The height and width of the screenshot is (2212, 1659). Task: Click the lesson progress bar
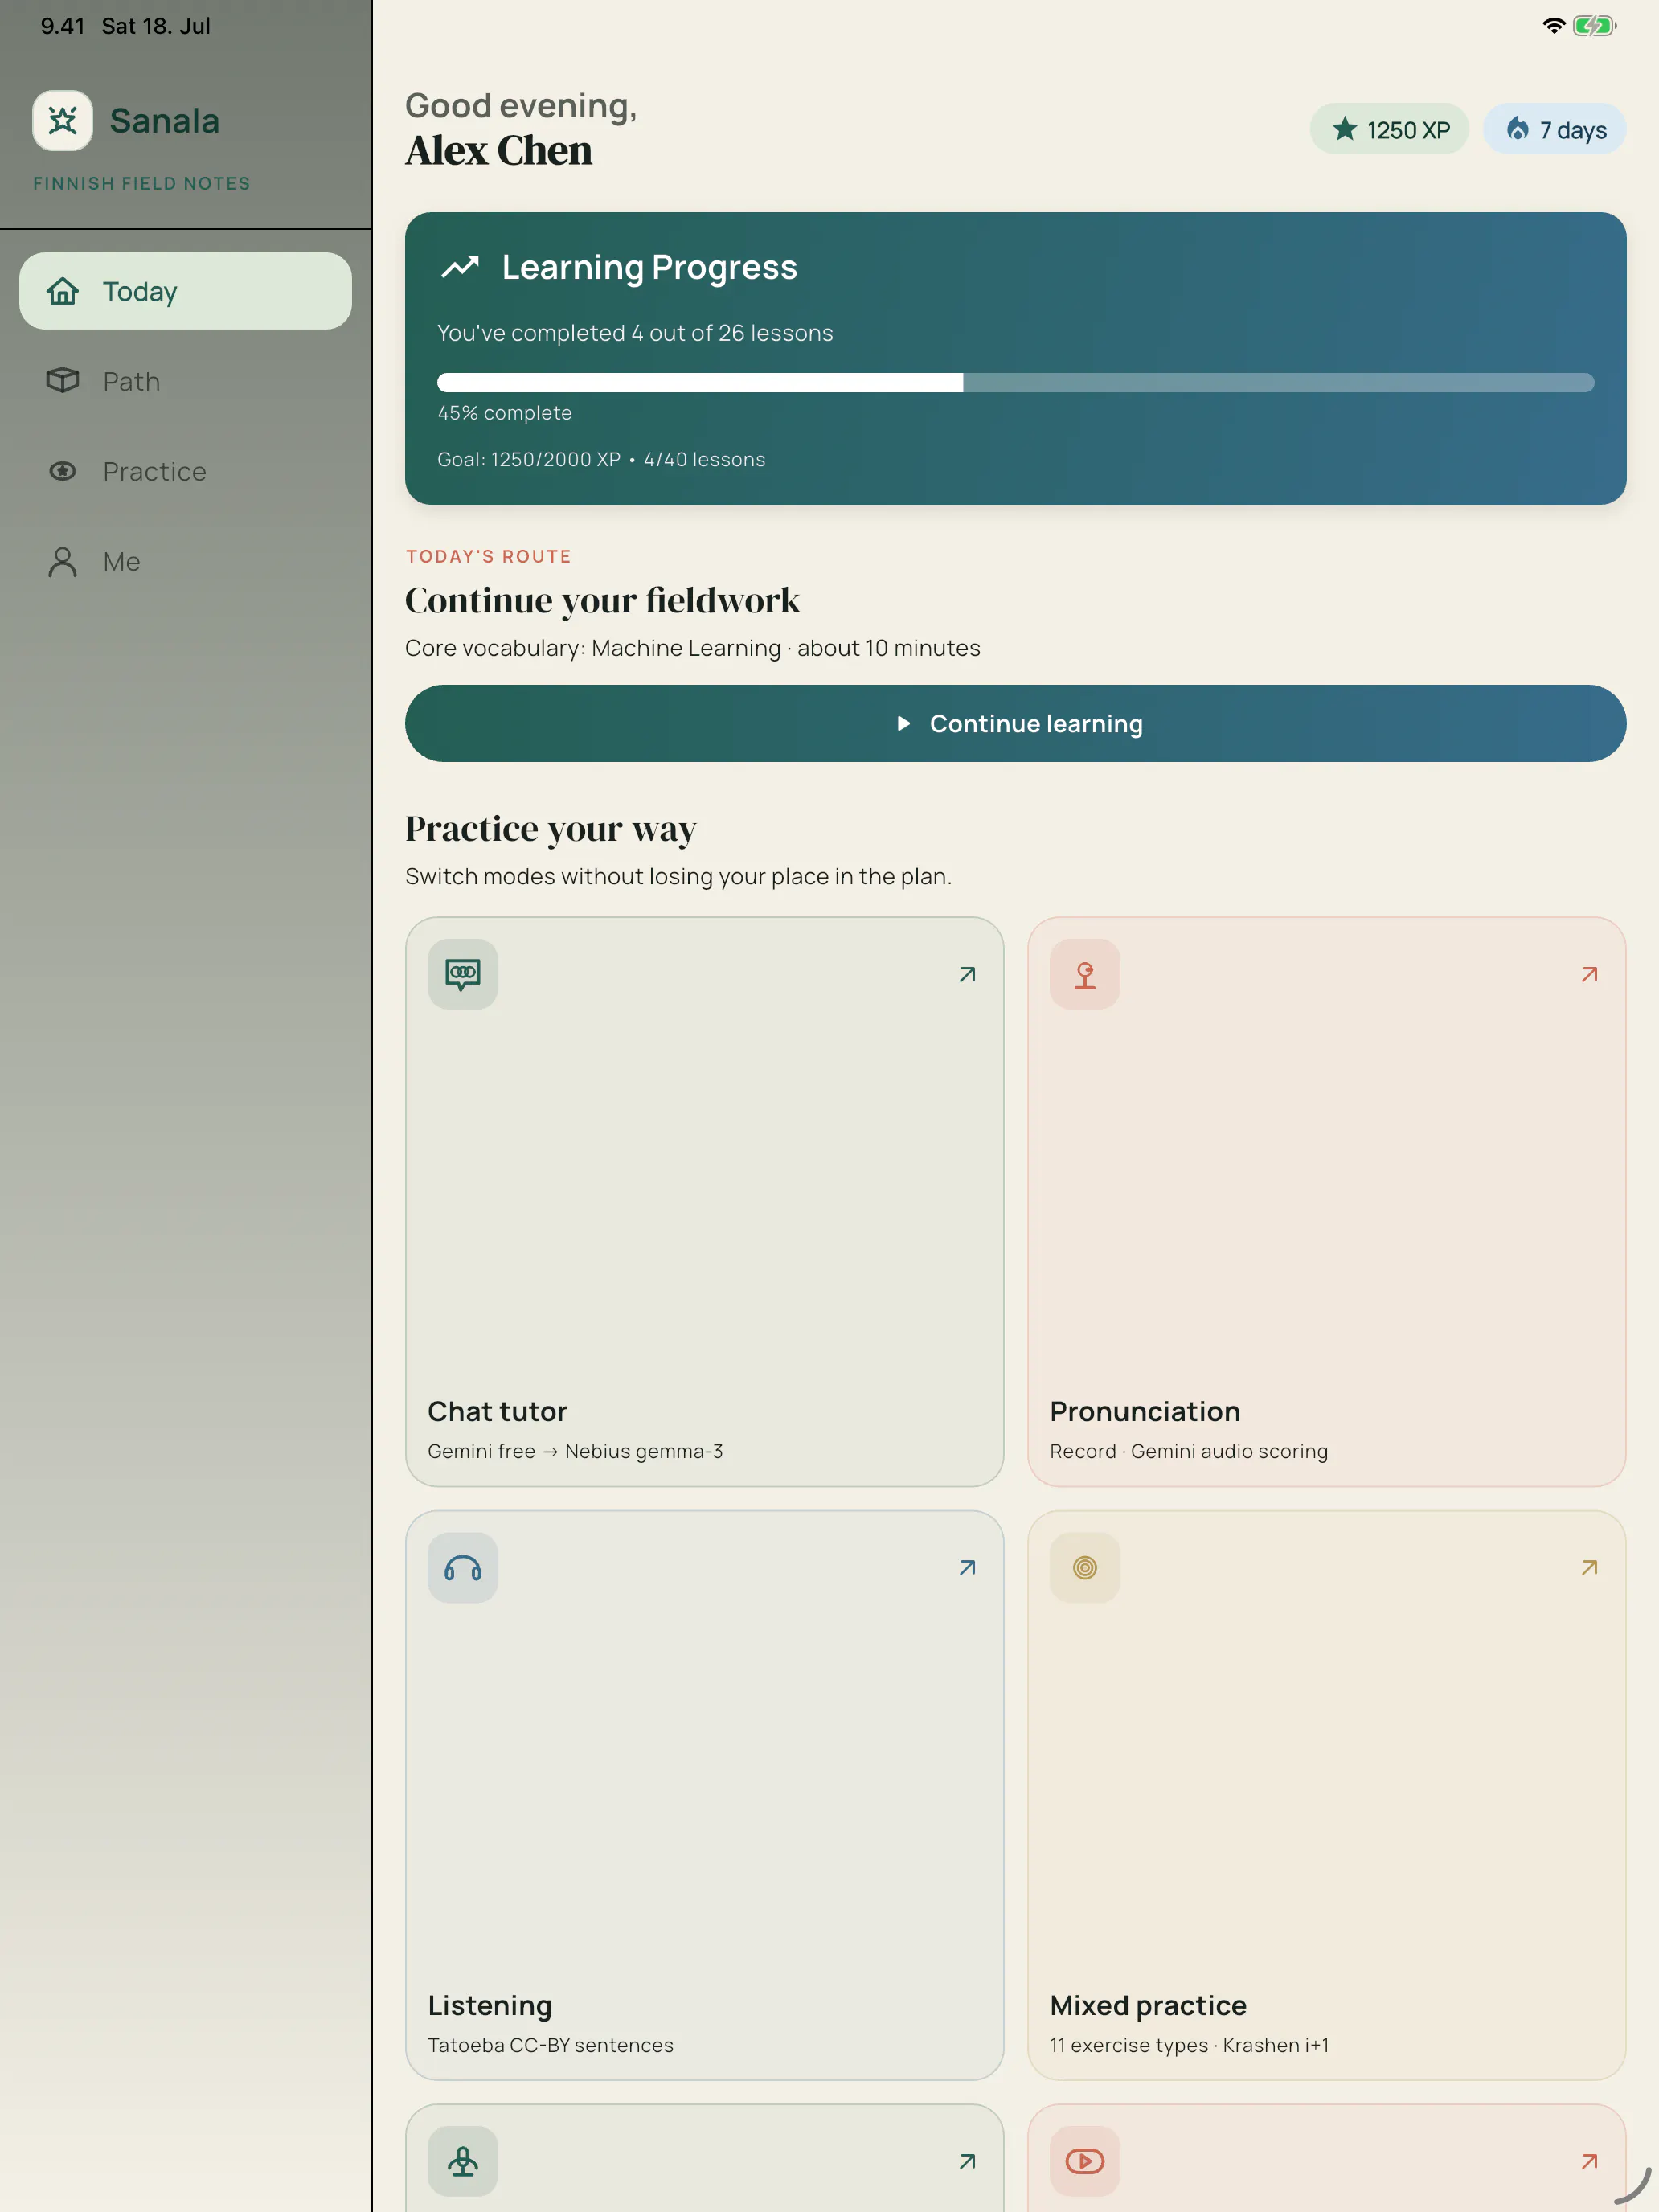(1015, 382)
